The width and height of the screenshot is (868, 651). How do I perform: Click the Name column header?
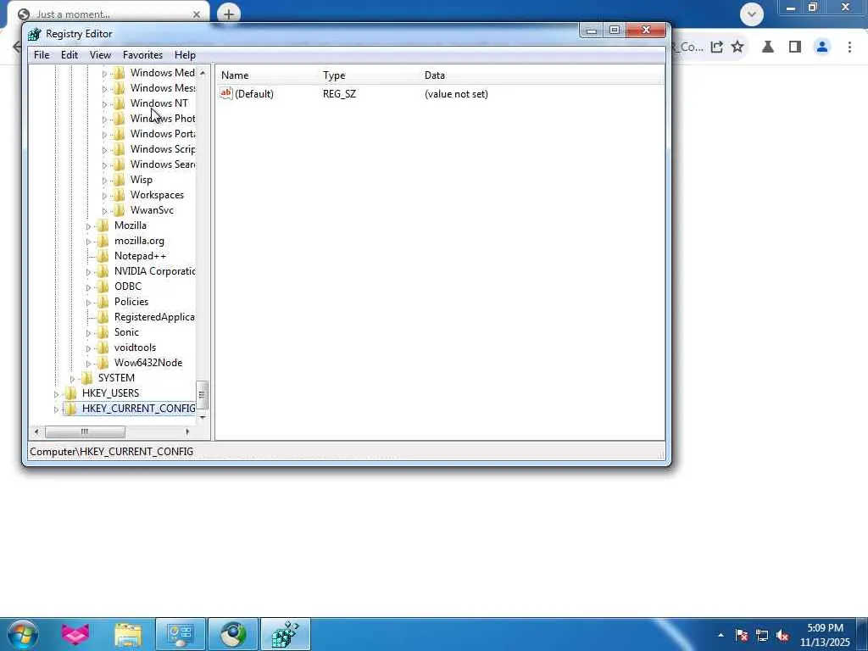267,75
